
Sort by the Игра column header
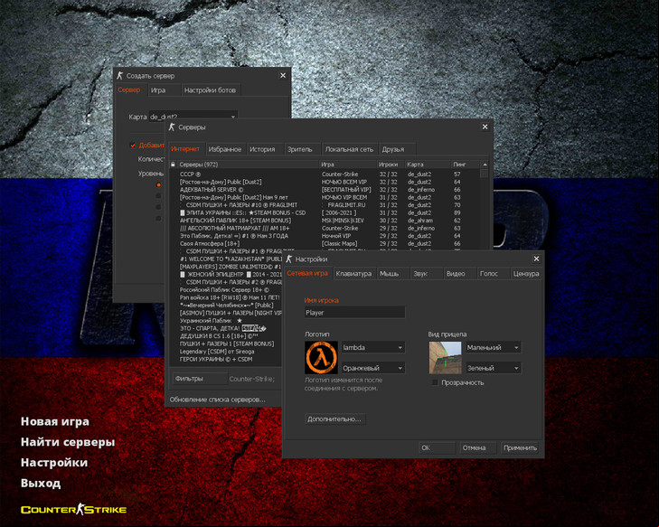click(x=347, y=165)
